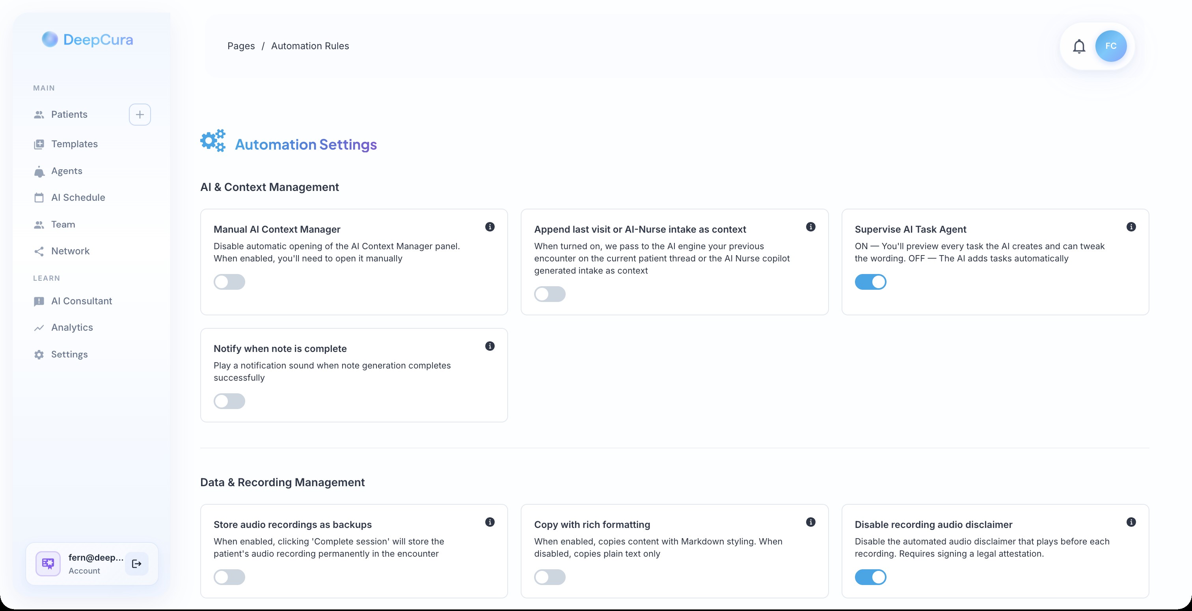Open the Agents section
Screen dimensions: 1192x611
coord(67,171)
